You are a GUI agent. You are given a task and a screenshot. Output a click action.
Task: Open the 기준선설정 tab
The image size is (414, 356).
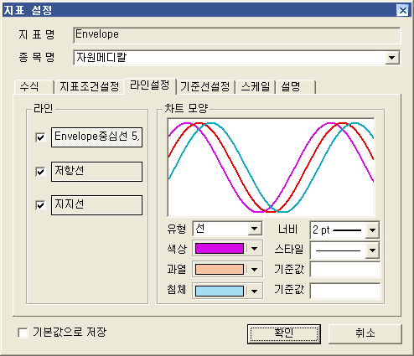205,86
